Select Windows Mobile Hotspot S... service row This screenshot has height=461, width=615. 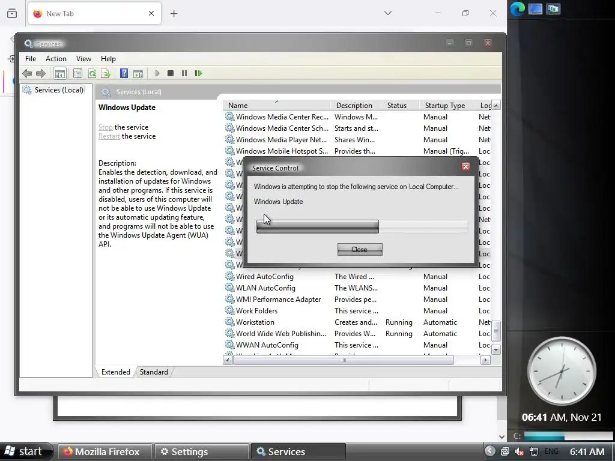click(x=357, y=151)
